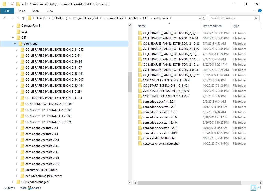The width and height of the screenshot is (263, 191).
Task: Expand Camera Raw 8 in the tree
Action: (13, 26)
